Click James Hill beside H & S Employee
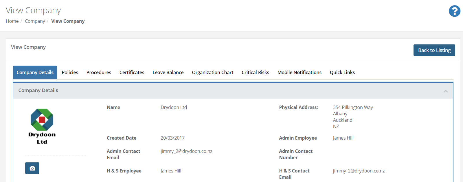 171,171
